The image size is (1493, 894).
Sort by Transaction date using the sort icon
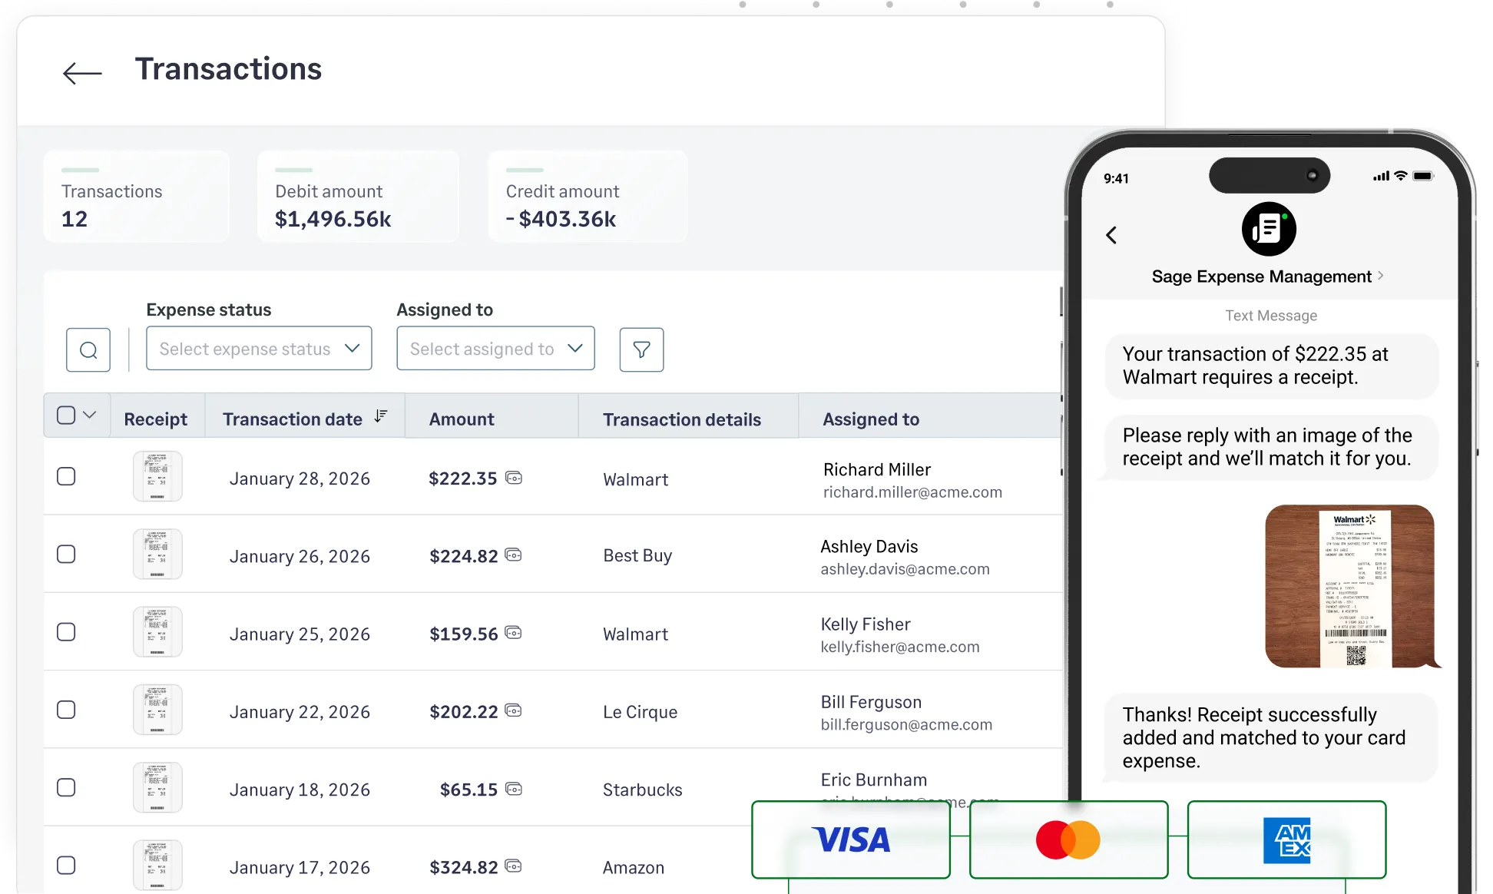pyautogui.click(x=381, y=415)
